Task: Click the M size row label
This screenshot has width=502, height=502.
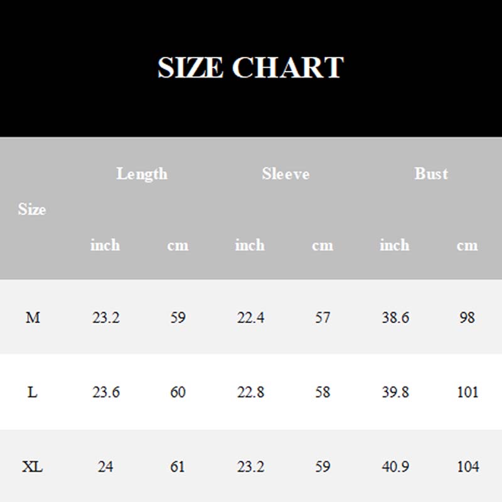Action: click(33, 318)
